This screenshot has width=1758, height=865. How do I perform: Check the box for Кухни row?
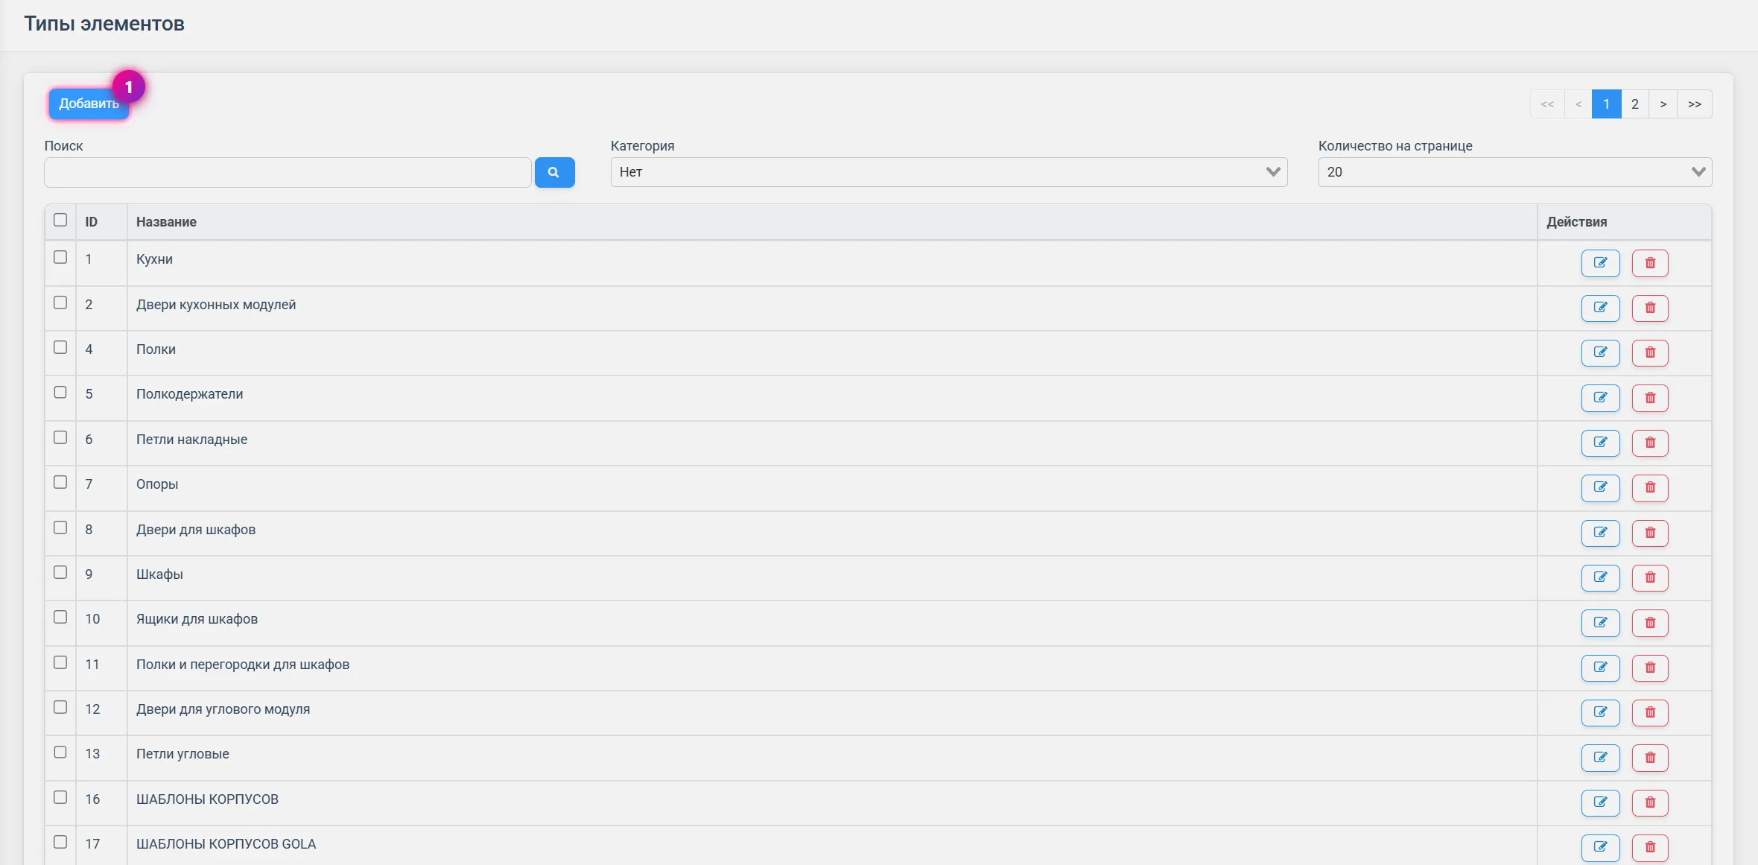click(x=60, y=257)
